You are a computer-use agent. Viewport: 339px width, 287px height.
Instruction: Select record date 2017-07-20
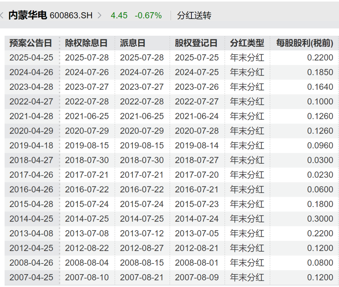[x=197, y=175]
